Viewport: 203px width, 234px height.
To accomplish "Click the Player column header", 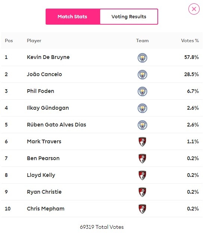I will (x=34, y=41).
